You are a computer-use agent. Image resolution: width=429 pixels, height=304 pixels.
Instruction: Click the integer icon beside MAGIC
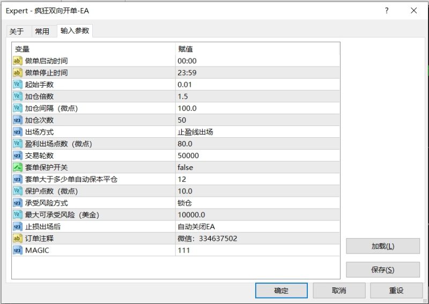point(18,250)
